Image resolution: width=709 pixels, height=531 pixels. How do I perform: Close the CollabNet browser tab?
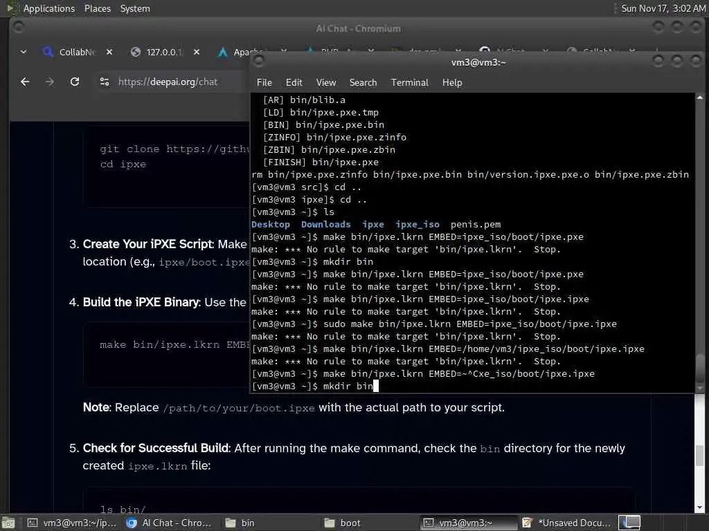(x=109, y=52)
